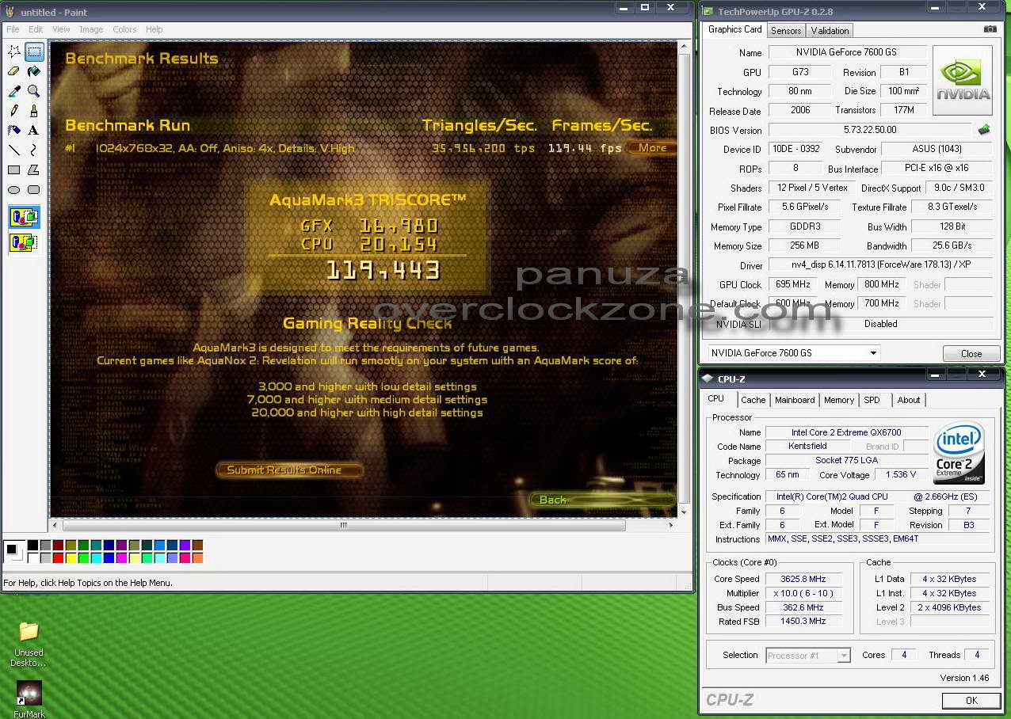
Task: Switch to CPU-Z Memory tab
Action: click(x=839, y=400)
